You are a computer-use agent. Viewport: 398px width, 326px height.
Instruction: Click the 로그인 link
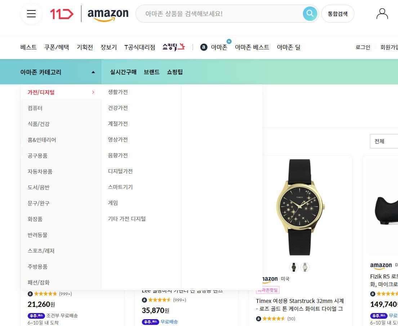tap(363, 47)
